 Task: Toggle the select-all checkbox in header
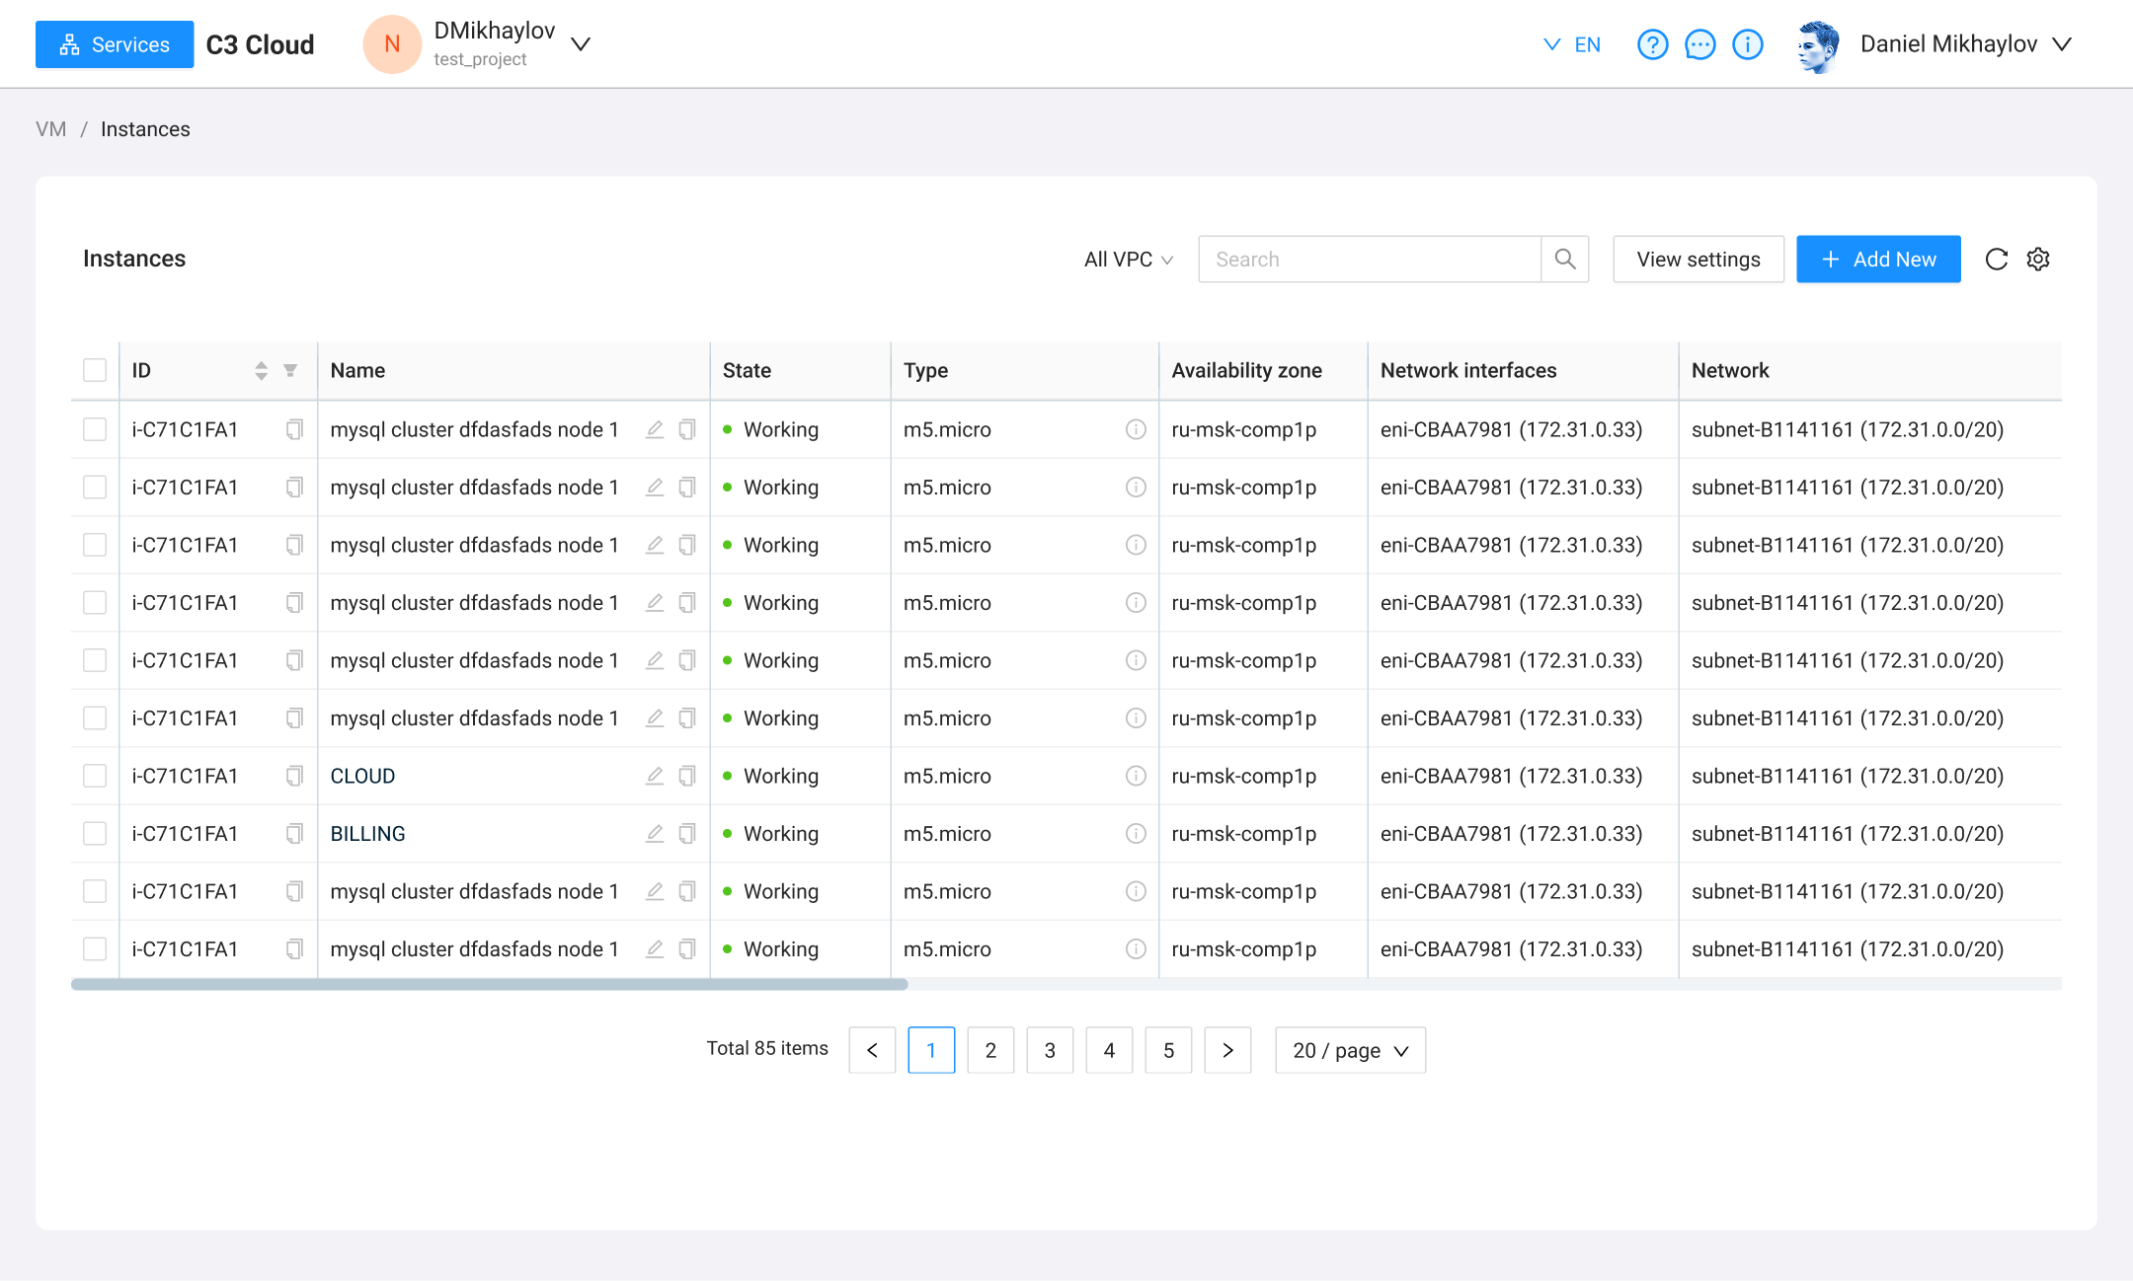click(95, 370)
